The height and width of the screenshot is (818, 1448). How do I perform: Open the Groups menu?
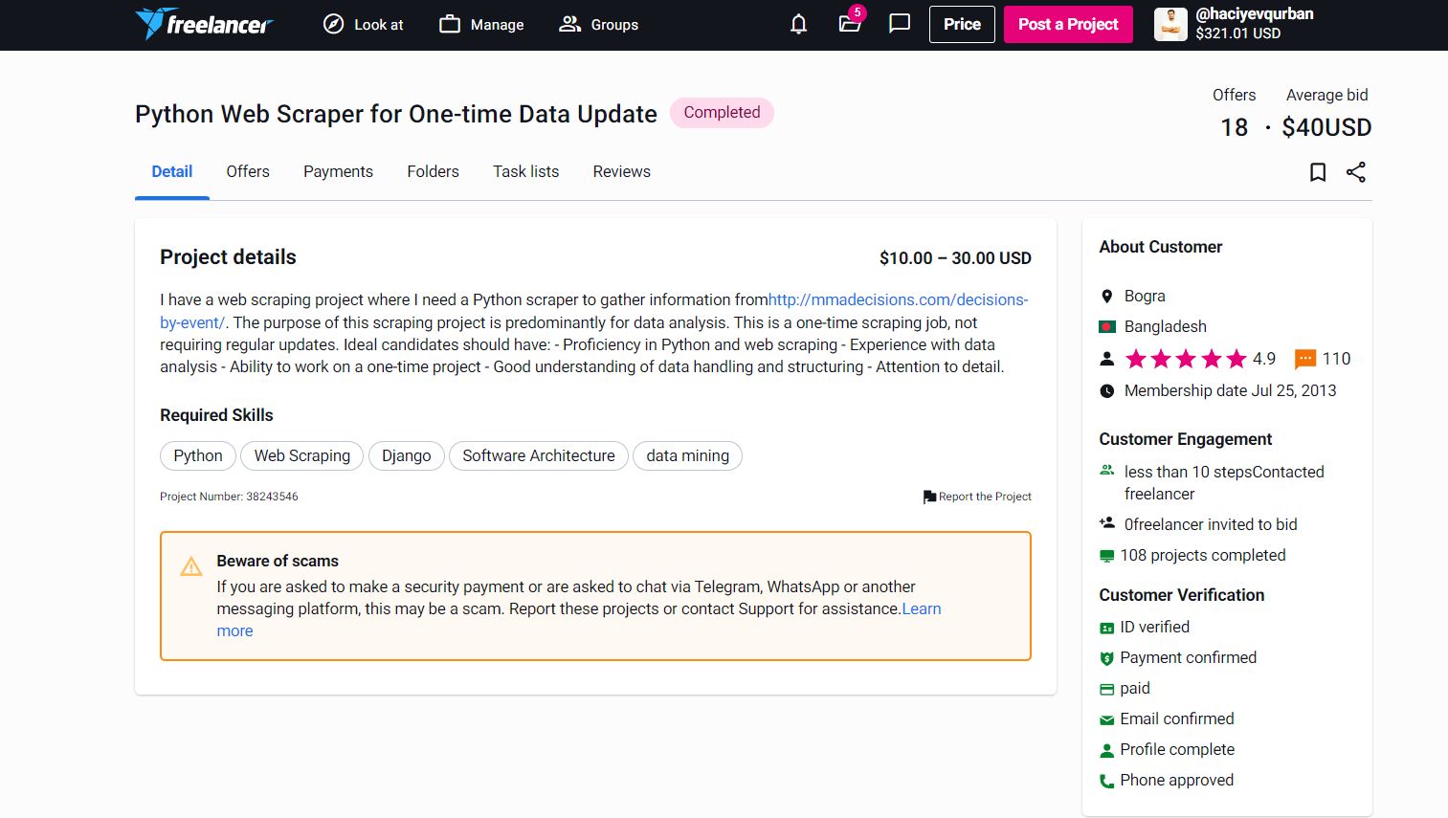pyautogui.click(x=598, y=25)
